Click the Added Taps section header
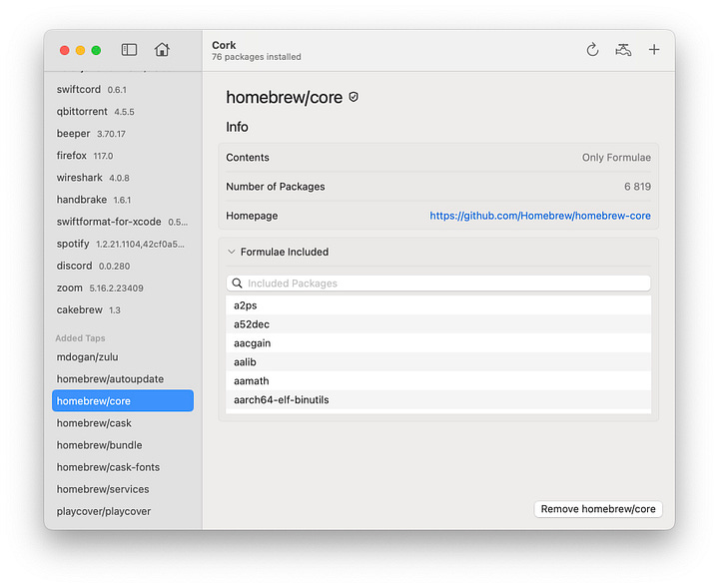The image size is (719, 588). coord(80,338)
